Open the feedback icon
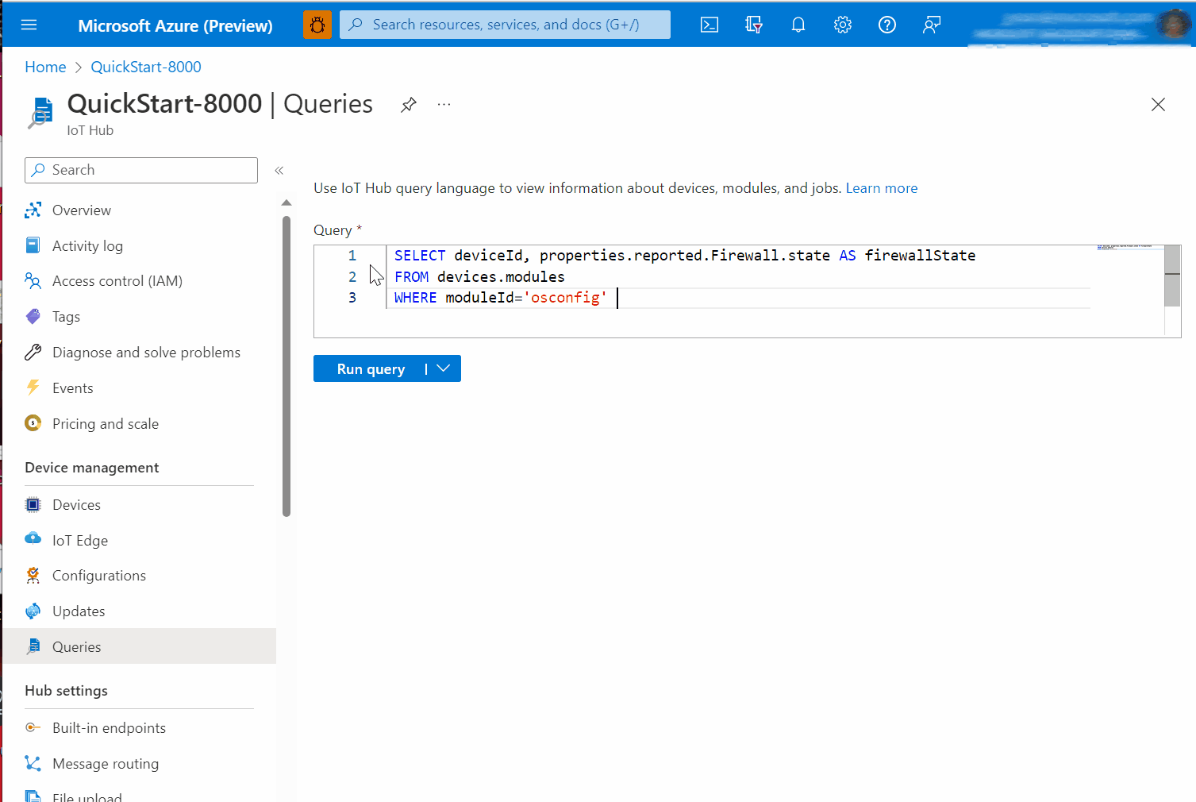This screenshot has height=802, width=1196. 932,25
